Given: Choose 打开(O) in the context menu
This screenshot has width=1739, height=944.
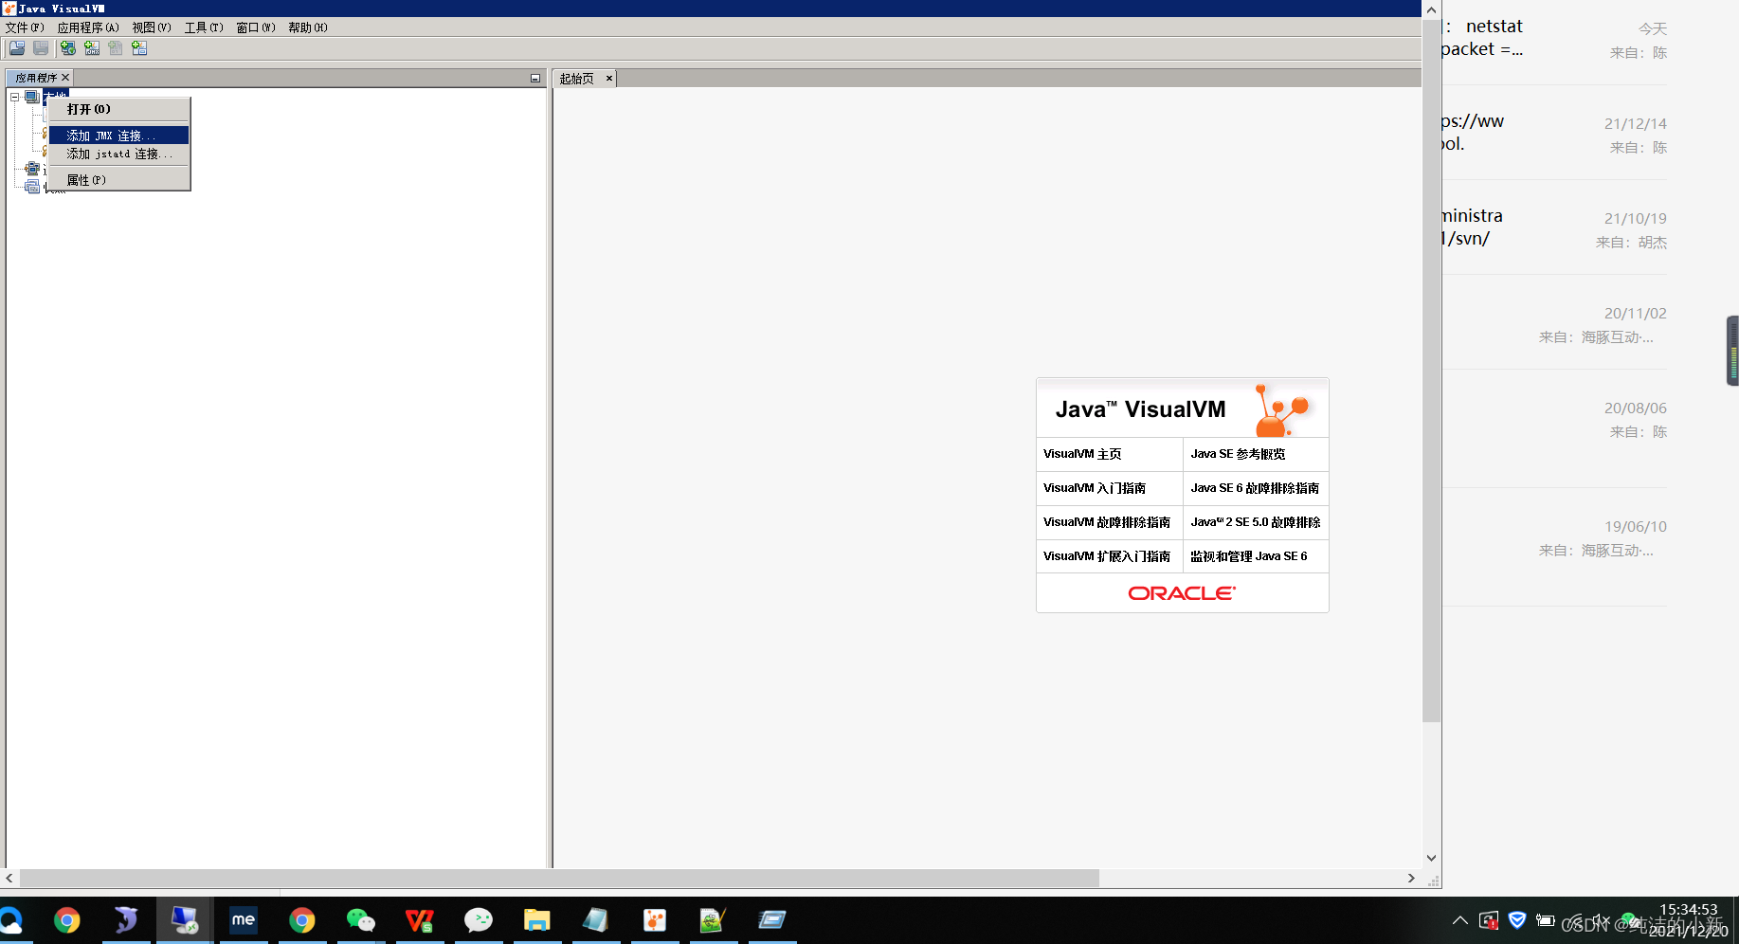Looking at the screenshot, I should [119, 109].
